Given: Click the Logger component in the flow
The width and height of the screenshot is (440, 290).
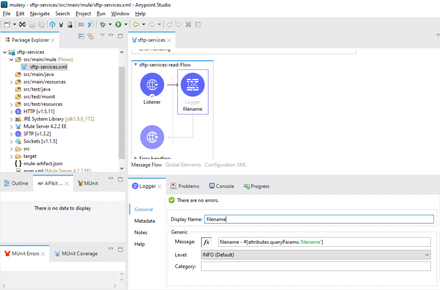Looking at the screenshot, I should pyautogui.click(x=192, y=85).
